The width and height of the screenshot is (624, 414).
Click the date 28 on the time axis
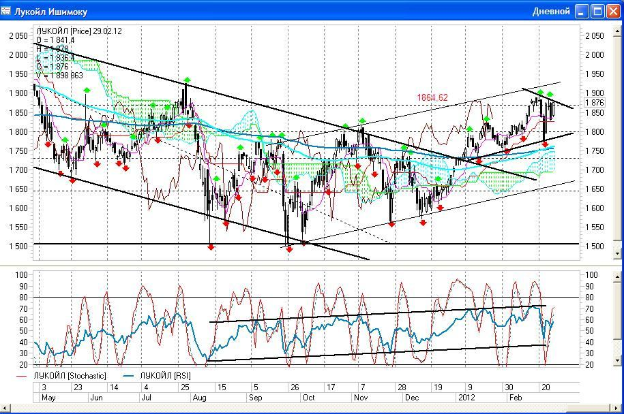[x=402, y=387]
